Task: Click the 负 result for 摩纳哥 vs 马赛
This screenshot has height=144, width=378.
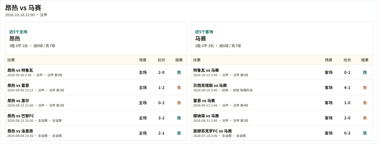Action: (365, 118)
